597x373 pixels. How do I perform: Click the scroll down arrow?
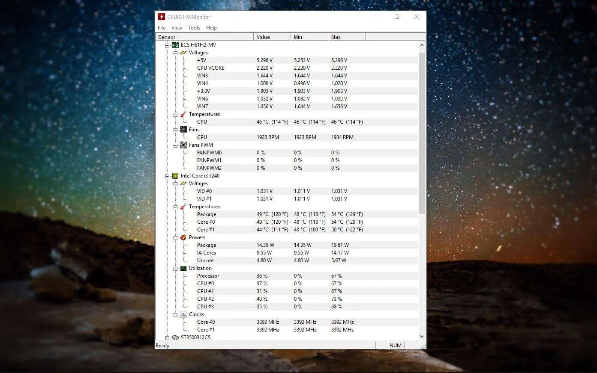point(422,337)
